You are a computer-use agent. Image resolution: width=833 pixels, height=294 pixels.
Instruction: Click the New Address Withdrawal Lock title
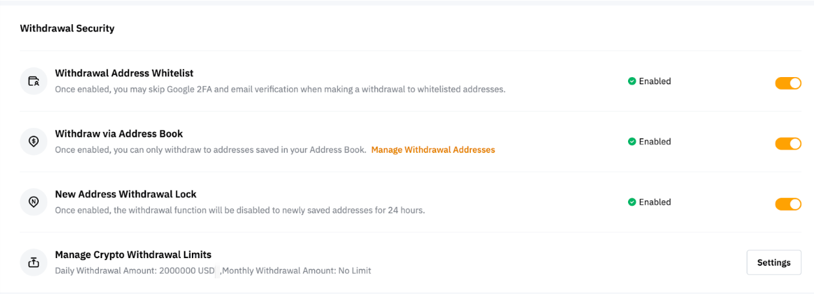(x=126, y=194)
